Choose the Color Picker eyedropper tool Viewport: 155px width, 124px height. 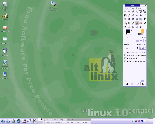click(129, 15)
